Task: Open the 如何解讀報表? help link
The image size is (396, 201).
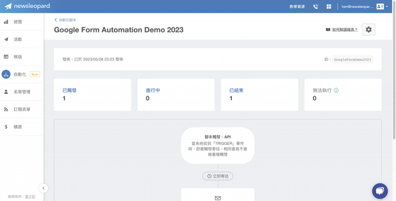Action: coord(345,30)
